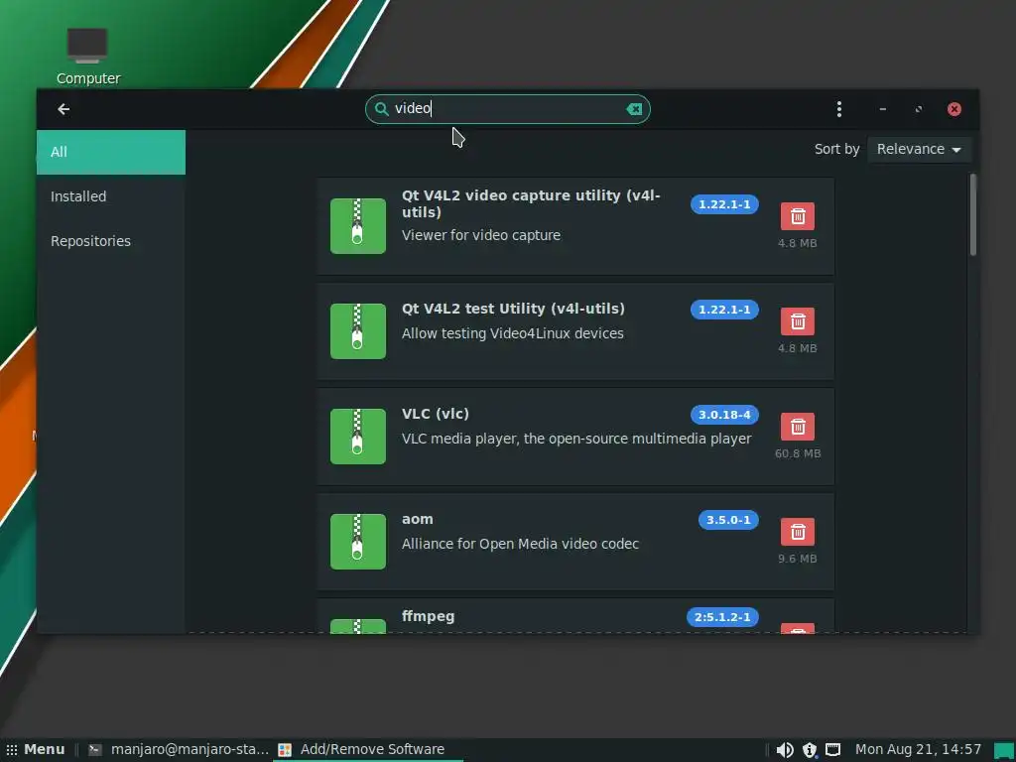Click version badge 1.22.1-1 of video capture utility
1016x762 pixels.
[724, 204]
